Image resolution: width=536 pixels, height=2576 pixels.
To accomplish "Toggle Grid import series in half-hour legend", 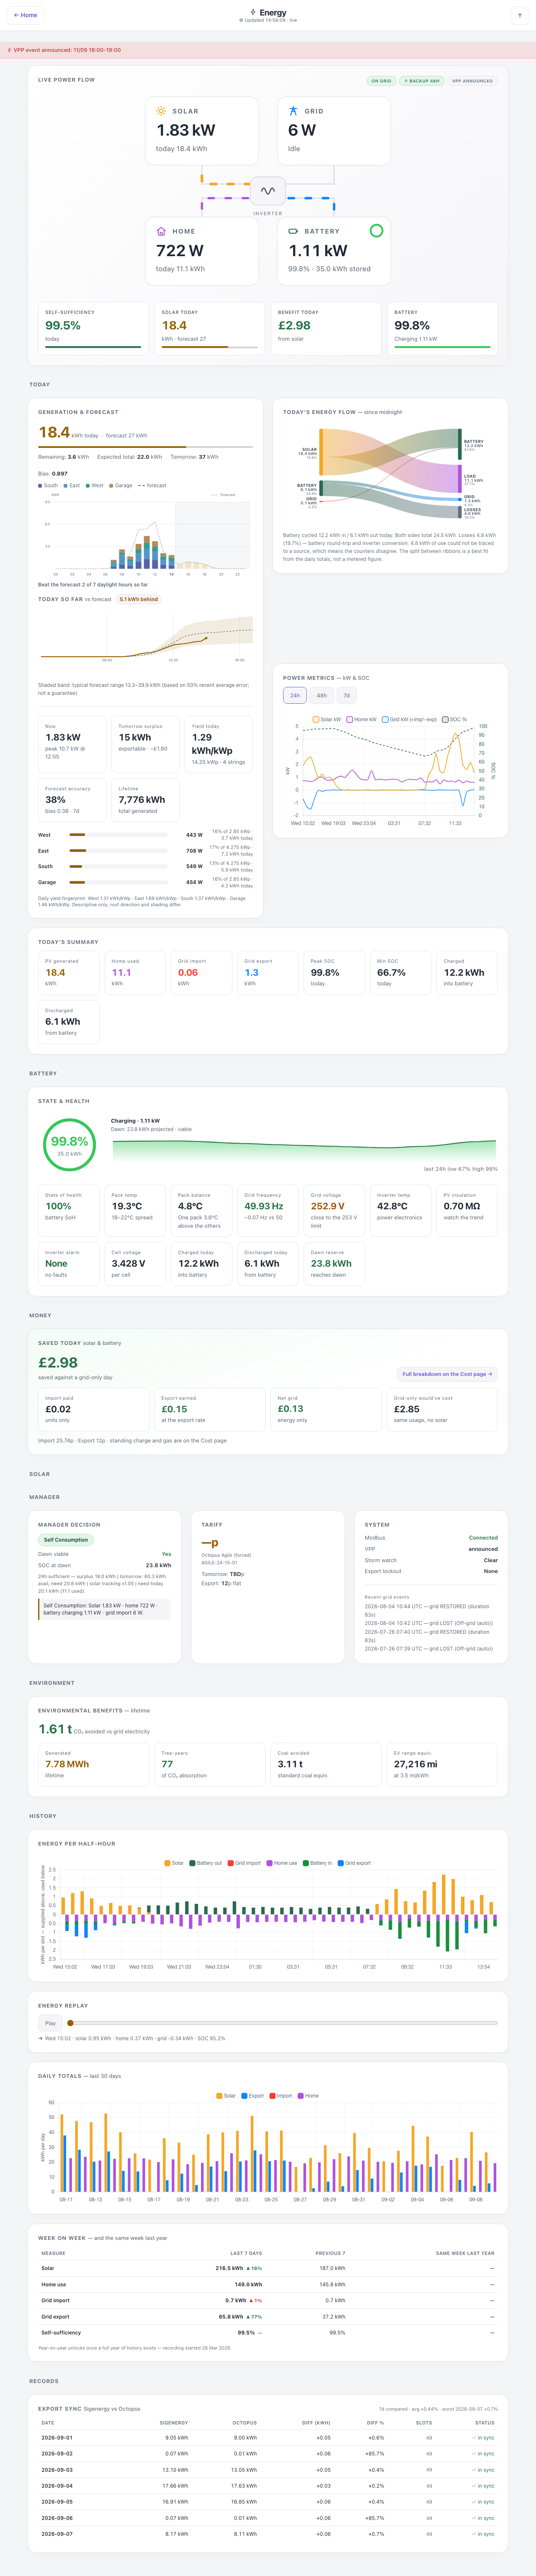I will (x=244, y=1863).
